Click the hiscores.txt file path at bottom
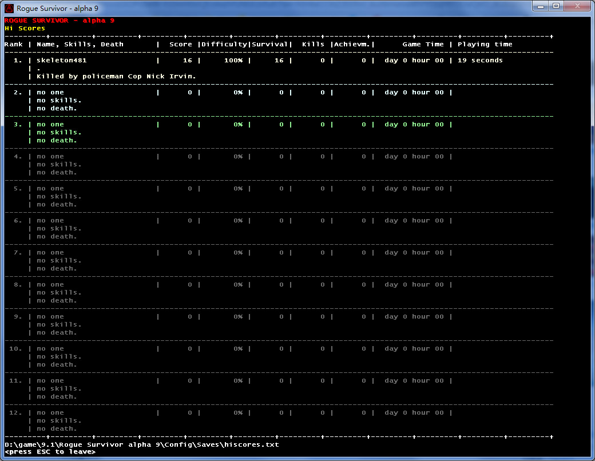 [x=142, y=444]
